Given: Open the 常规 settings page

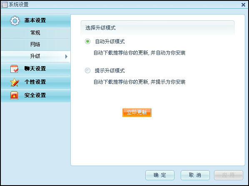Looking at the screenshot, I should point(35,33).
